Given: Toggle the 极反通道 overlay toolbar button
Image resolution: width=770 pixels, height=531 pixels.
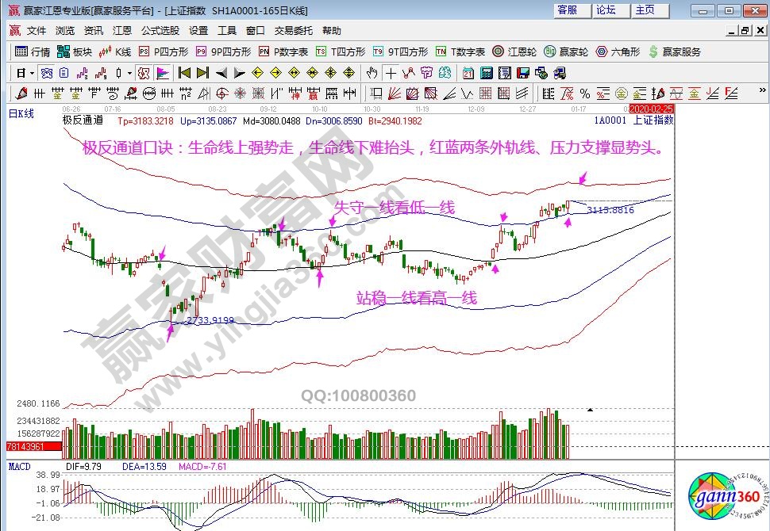Looking at the screenshot, I should tap(143, 73).
